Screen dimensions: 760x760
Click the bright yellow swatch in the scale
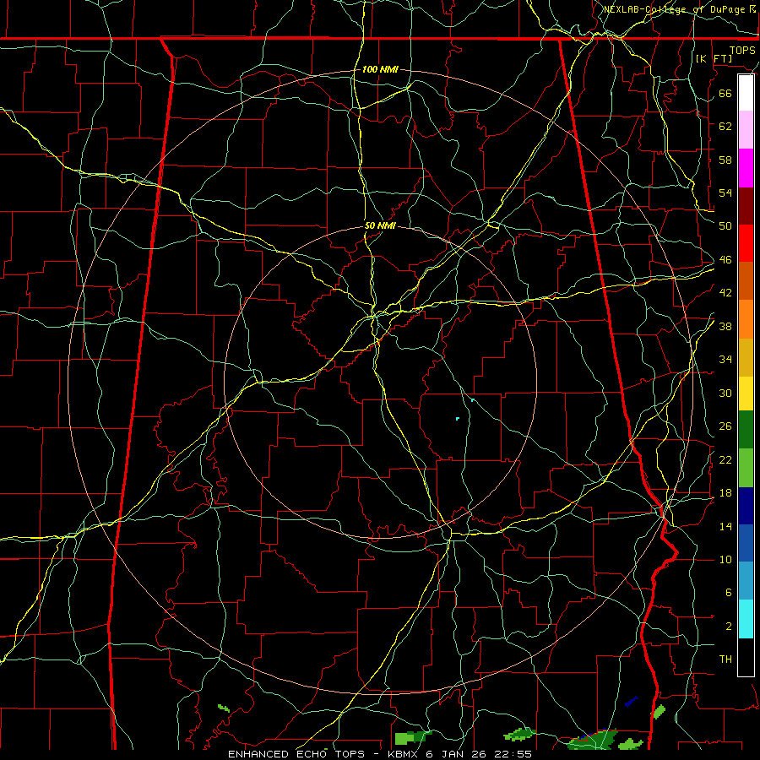point(746,394)
